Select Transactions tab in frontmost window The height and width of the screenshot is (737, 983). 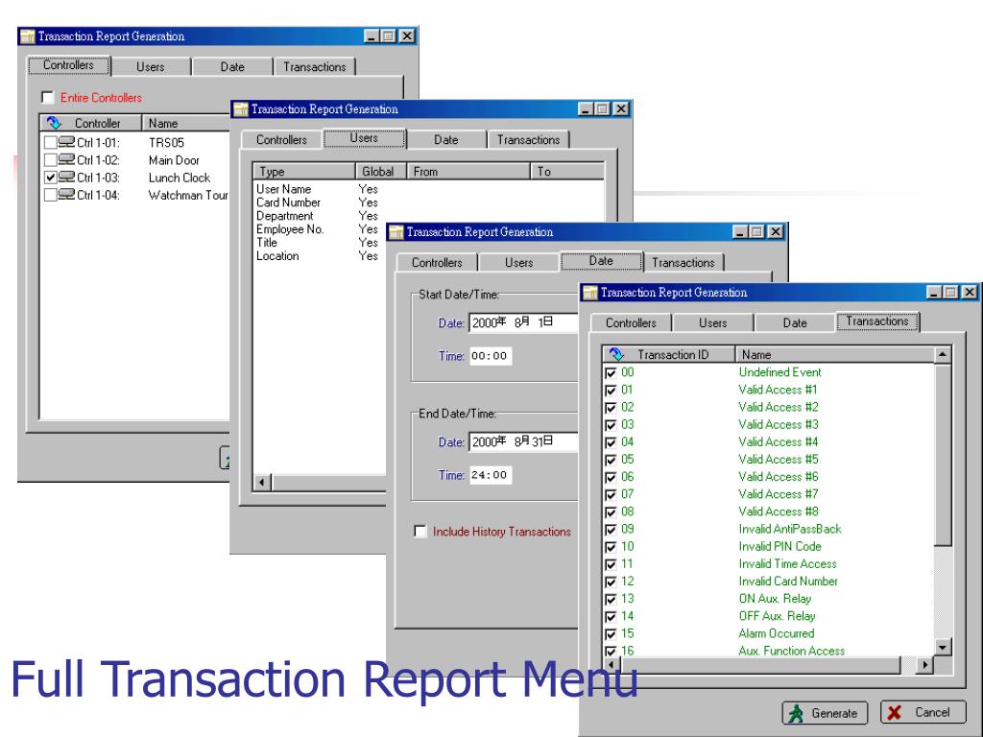tap(877, 321)
